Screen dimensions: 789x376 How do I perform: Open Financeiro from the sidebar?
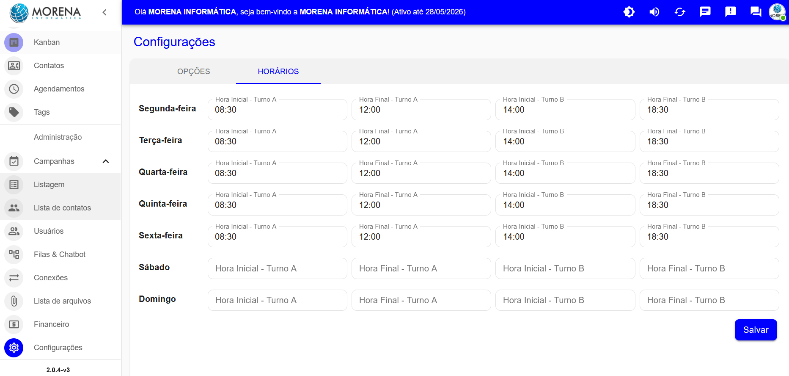(51, 324)
